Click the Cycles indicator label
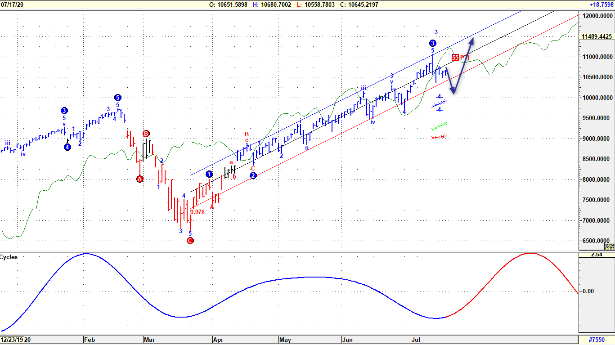Screen dimensions: 615x345 click(9, 257)
